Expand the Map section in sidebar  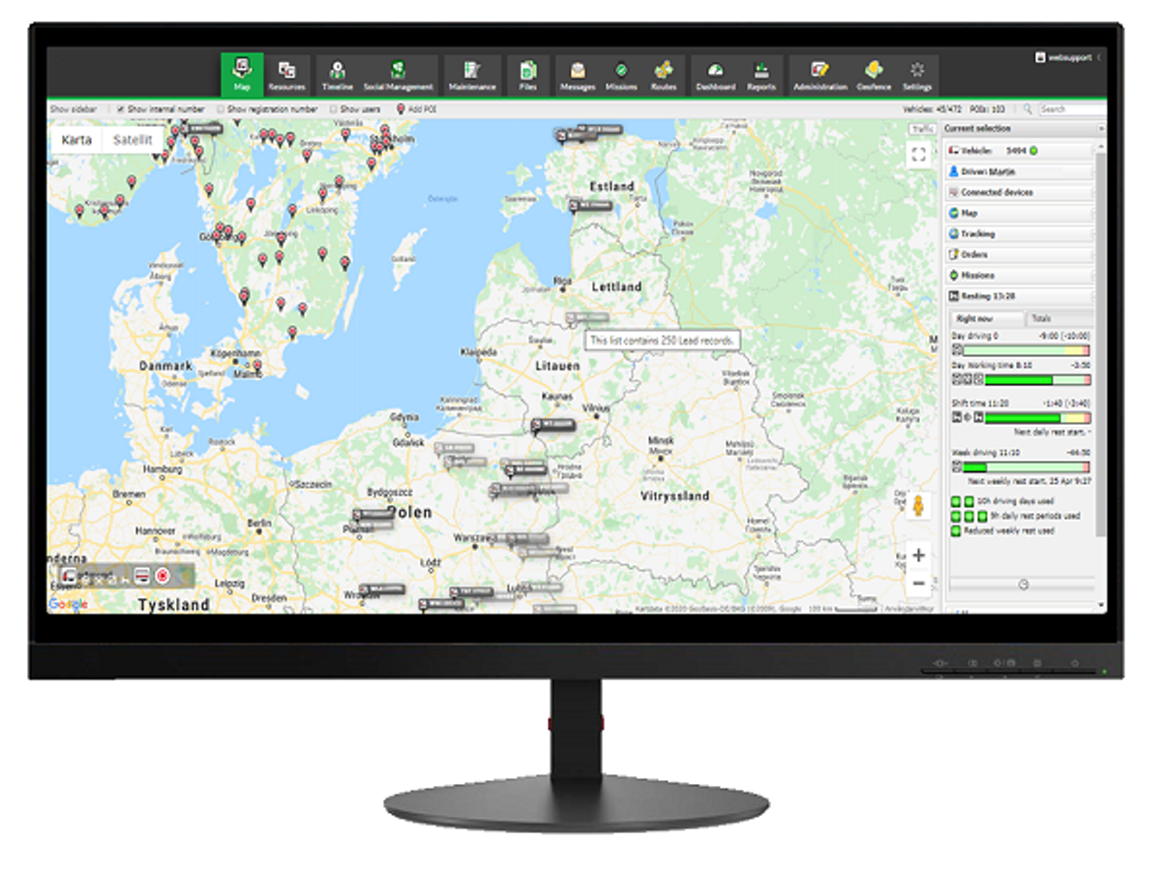1021,213
